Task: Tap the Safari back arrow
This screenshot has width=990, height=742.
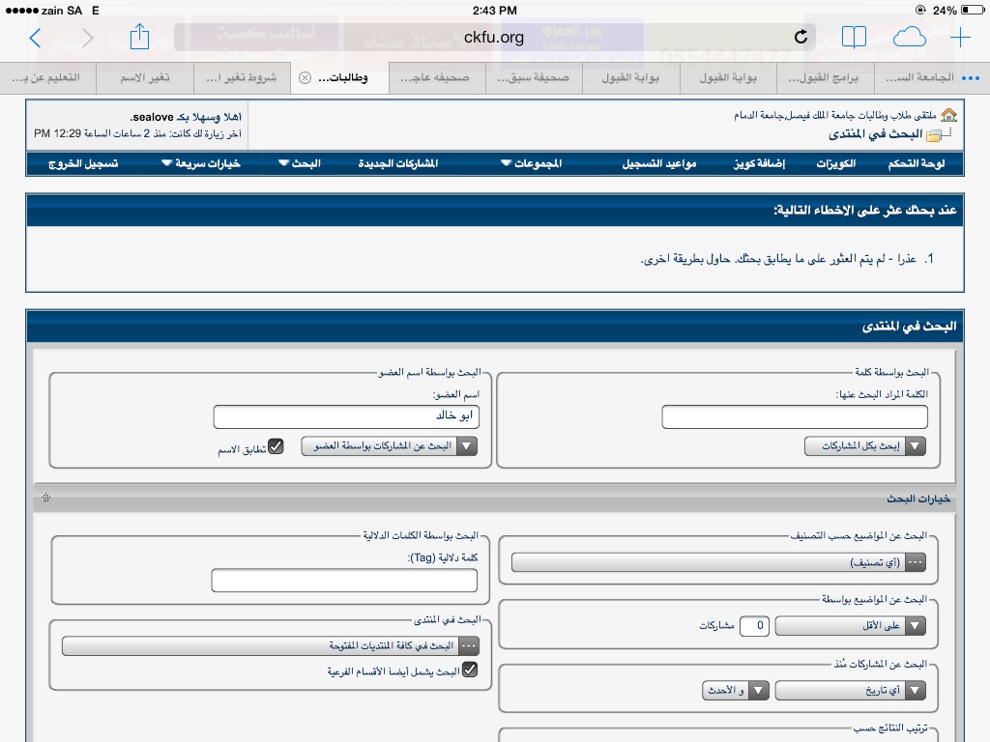Action: 36,39
